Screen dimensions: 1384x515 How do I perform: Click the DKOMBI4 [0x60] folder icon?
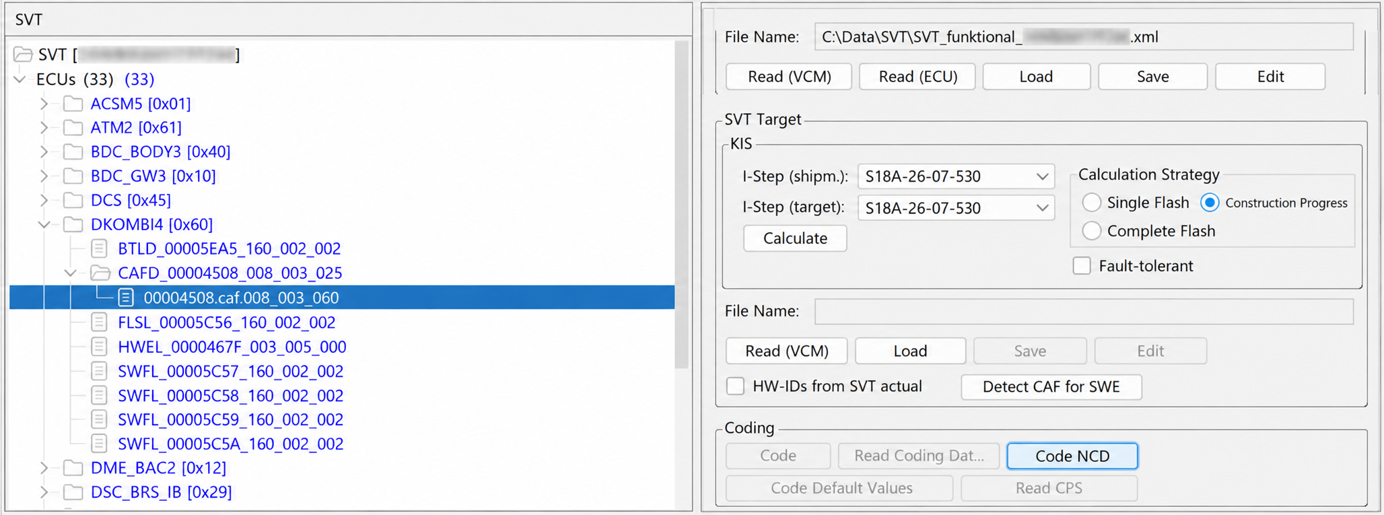pos(73,224)
